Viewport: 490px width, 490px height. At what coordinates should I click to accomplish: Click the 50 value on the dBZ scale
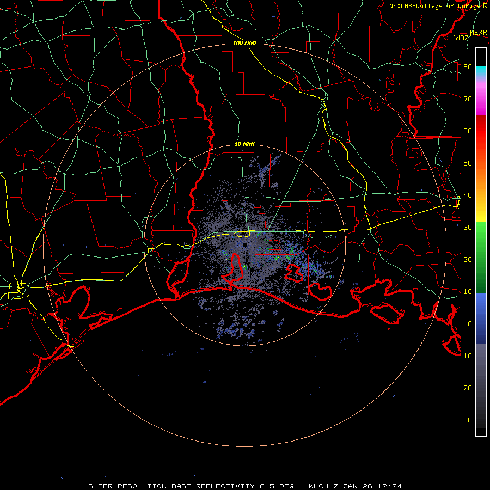tap(468, 163)
